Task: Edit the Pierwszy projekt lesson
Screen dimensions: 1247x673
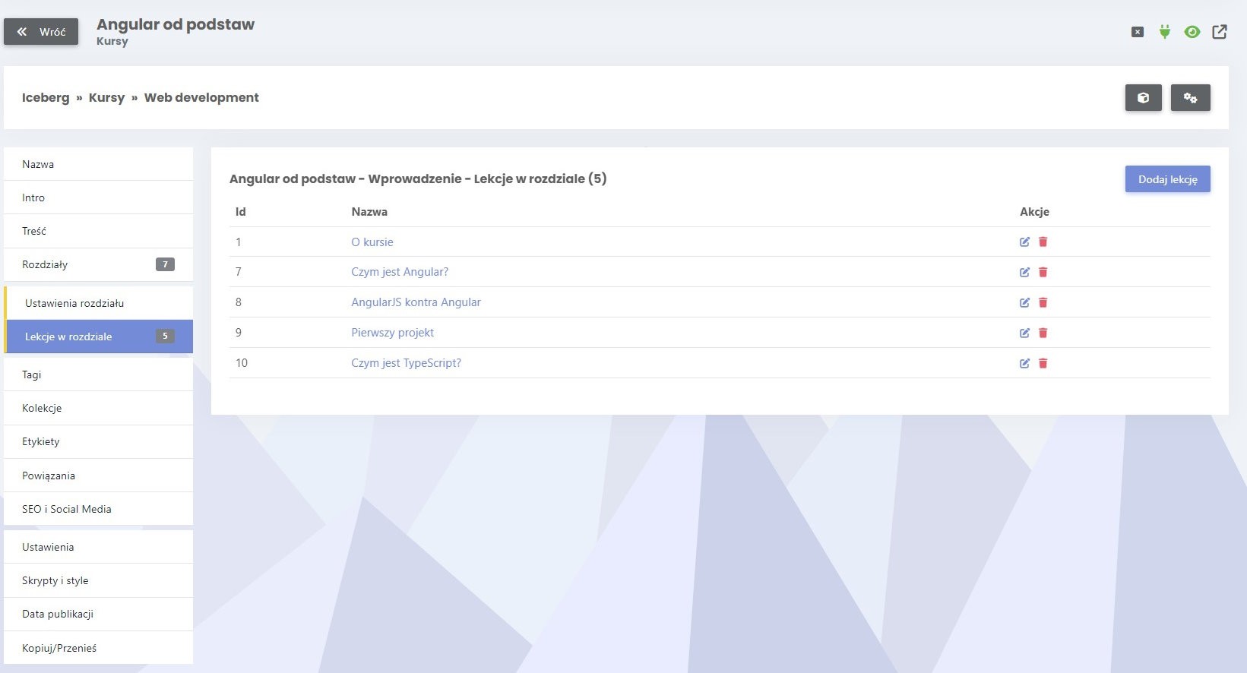Action: click(x=1024, y=333)
